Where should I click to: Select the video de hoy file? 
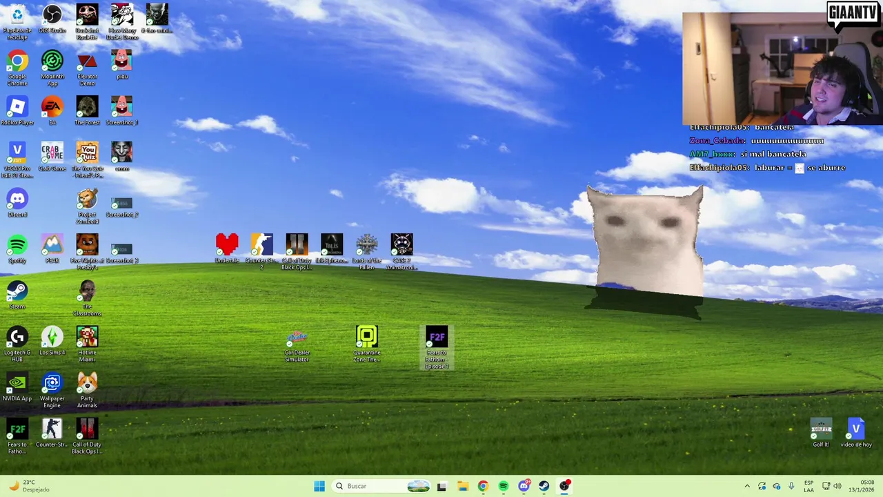pyautogui.click(x=856, y=433)
